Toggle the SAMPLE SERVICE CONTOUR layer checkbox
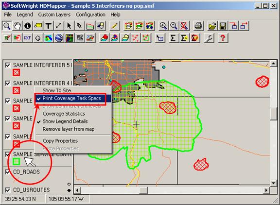The width and height of the screenshot is (280, 205). click(8, 154)
